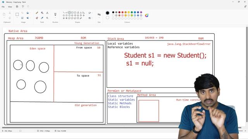
Task: Click the Rotate image icon
Action: (28, 13)
